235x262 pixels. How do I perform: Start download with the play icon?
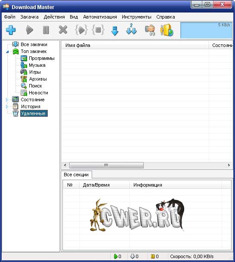coord(30,30)
